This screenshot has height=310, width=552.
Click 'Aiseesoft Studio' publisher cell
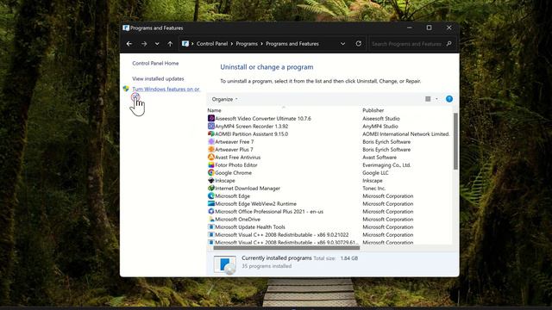pyautogui.click(x=381, y=119)
